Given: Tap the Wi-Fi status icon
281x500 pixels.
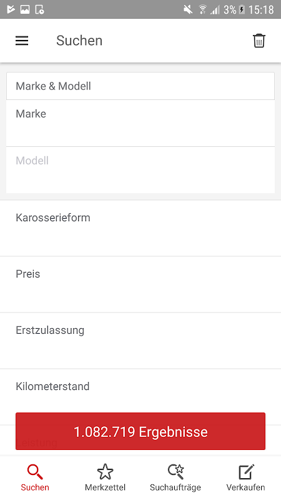Looking at the screenshot, I should coord(202,9).
